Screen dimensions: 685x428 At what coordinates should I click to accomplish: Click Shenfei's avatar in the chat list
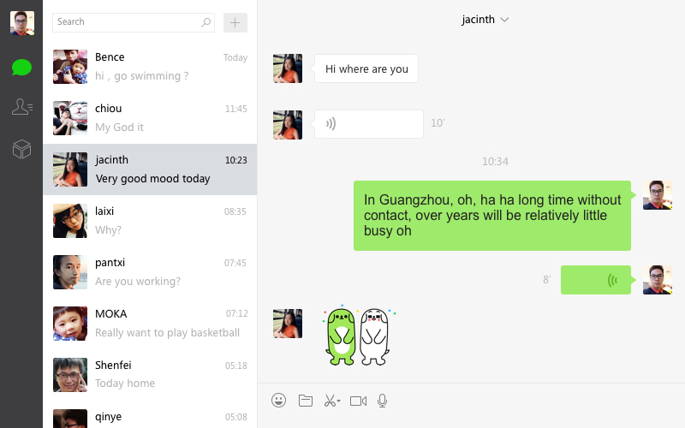coord(70,375)
